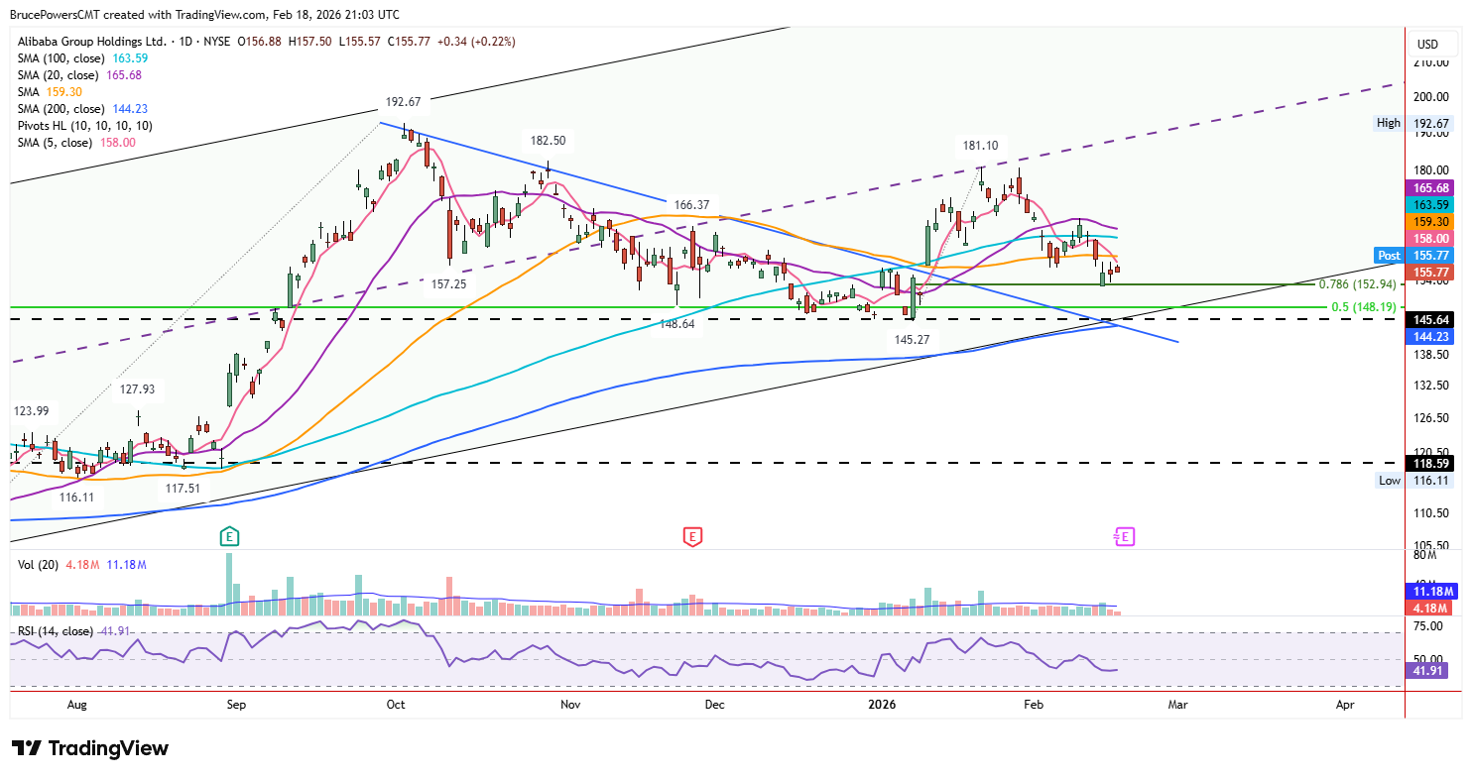
Task: Click the green earnings E marker near September
Action: click(230, 537)
